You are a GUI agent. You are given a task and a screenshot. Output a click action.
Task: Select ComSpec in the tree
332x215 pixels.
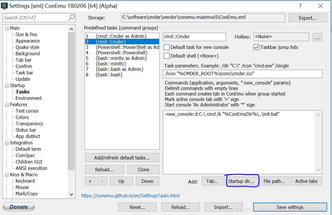pyautogui.click(x=25, y=155)
